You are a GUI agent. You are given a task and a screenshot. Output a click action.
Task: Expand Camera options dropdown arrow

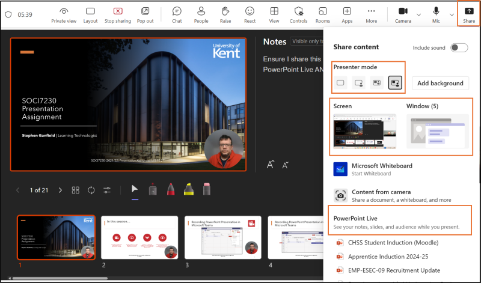click(x=418, y=14)
